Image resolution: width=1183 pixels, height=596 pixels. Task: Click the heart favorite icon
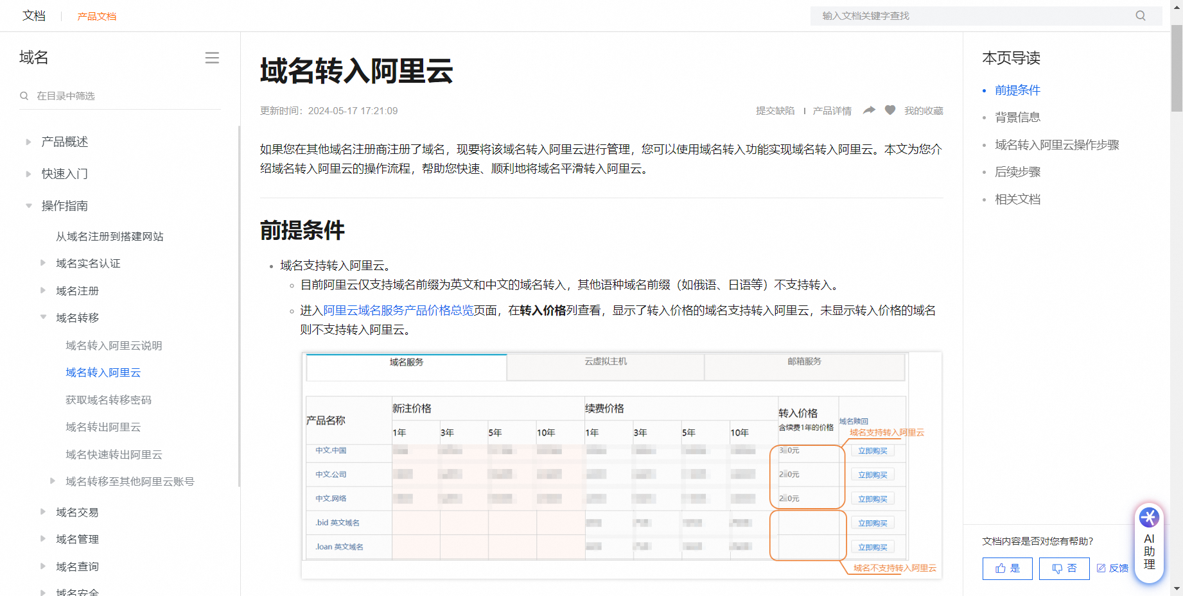pos(890,110)
